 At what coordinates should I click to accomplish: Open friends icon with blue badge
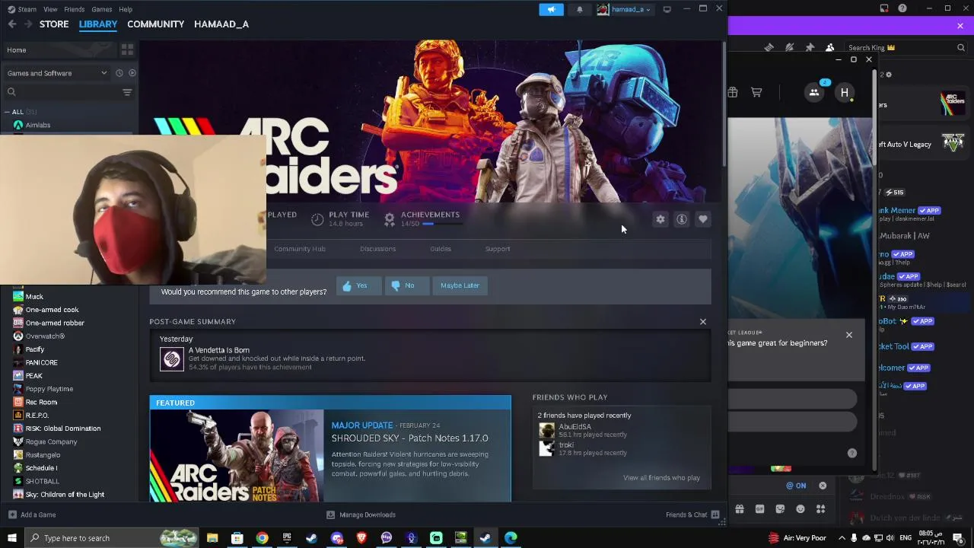point(814,92)
